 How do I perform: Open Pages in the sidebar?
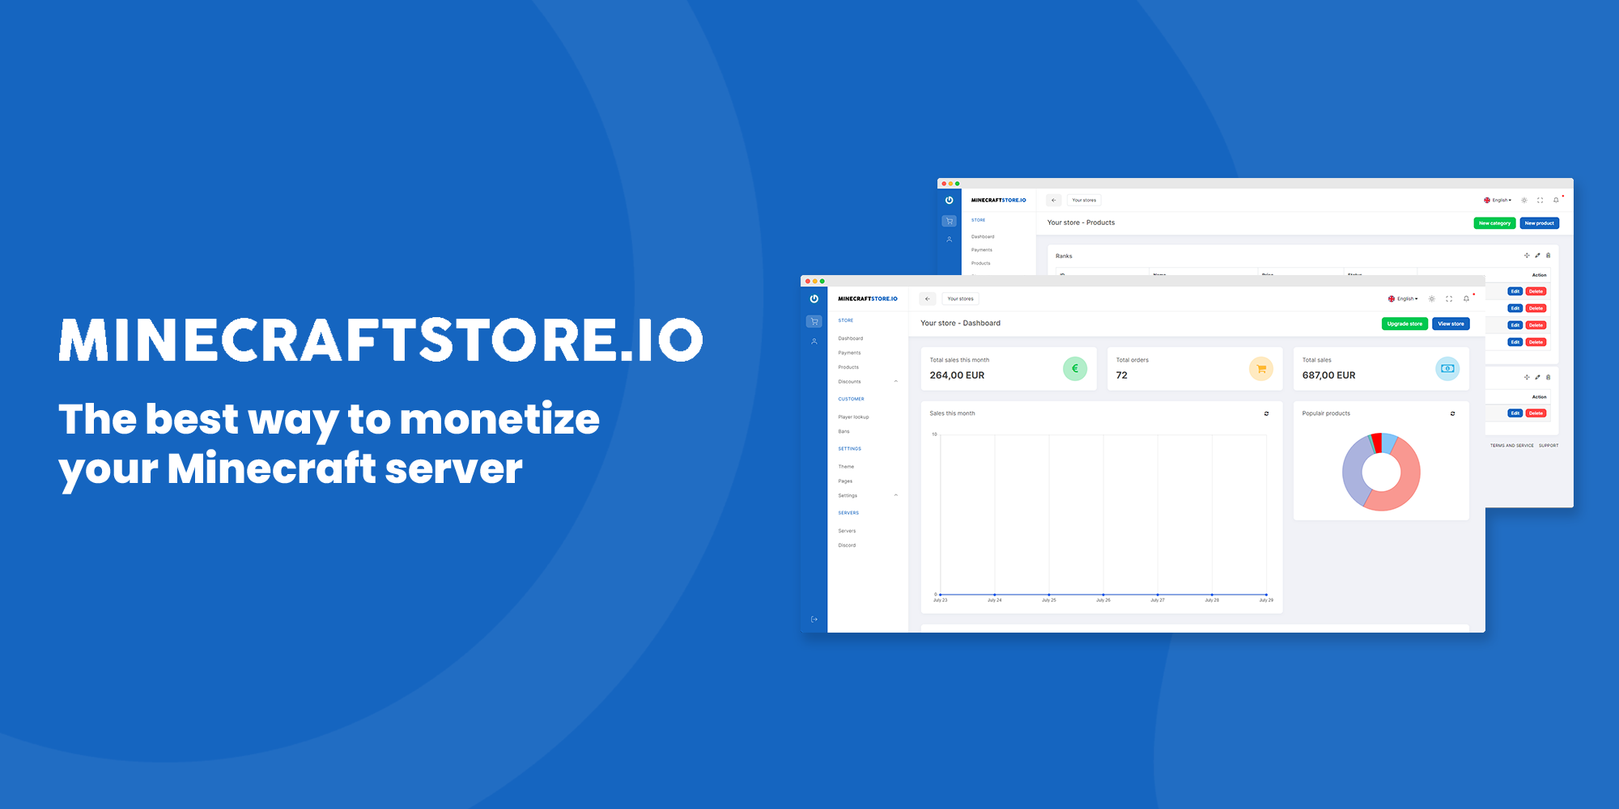[845, 481]
